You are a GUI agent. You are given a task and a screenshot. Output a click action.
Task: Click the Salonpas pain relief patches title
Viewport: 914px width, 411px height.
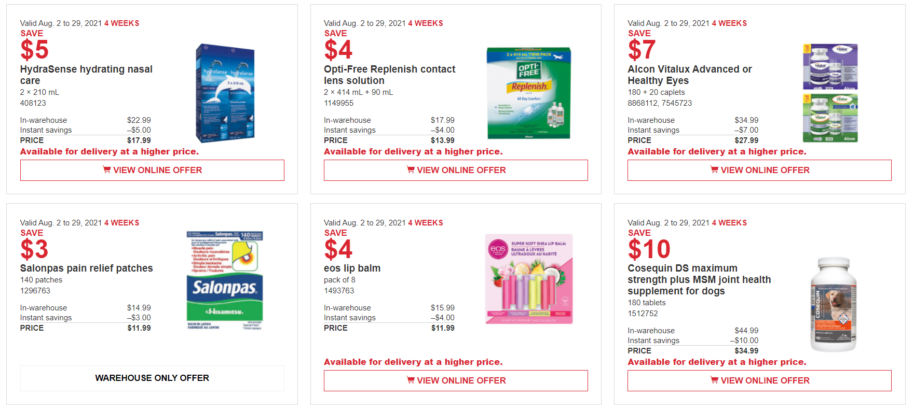87,268
